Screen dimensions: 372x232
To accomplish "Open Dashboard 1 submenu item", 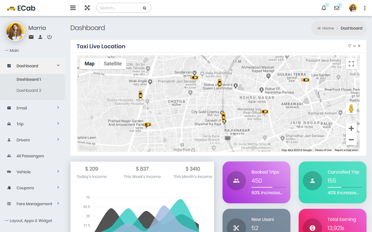I will pos(29,79).
